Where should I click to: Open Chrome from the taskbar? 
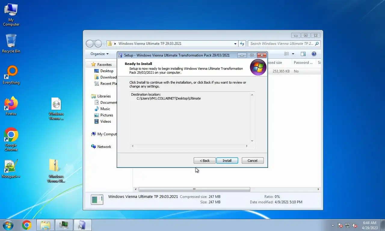26,225
